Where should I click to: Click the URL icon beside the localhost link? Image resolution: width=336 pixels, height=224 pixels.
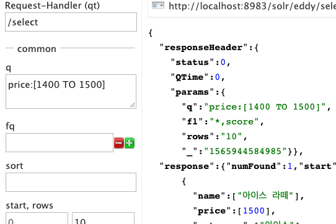click(158, 6)
